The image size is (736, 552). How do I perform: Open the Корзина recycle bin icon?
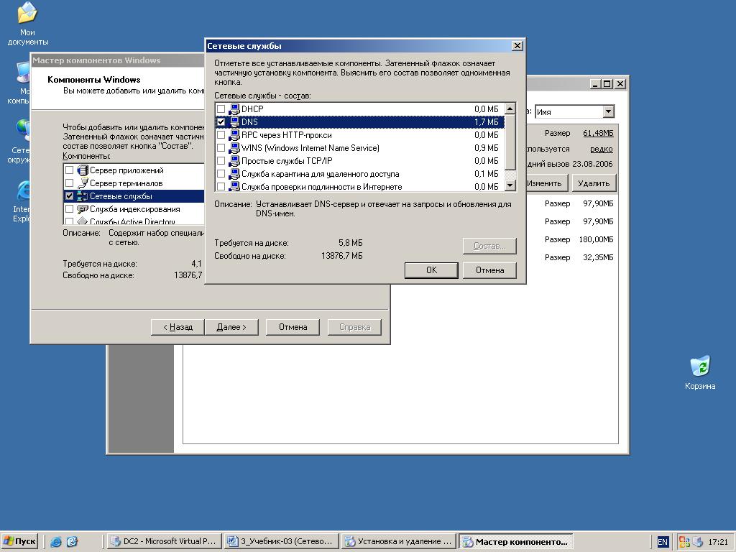pos(700,366)
